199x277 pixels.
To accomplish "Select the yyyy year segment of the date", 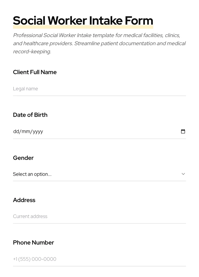I will [38, 131].
